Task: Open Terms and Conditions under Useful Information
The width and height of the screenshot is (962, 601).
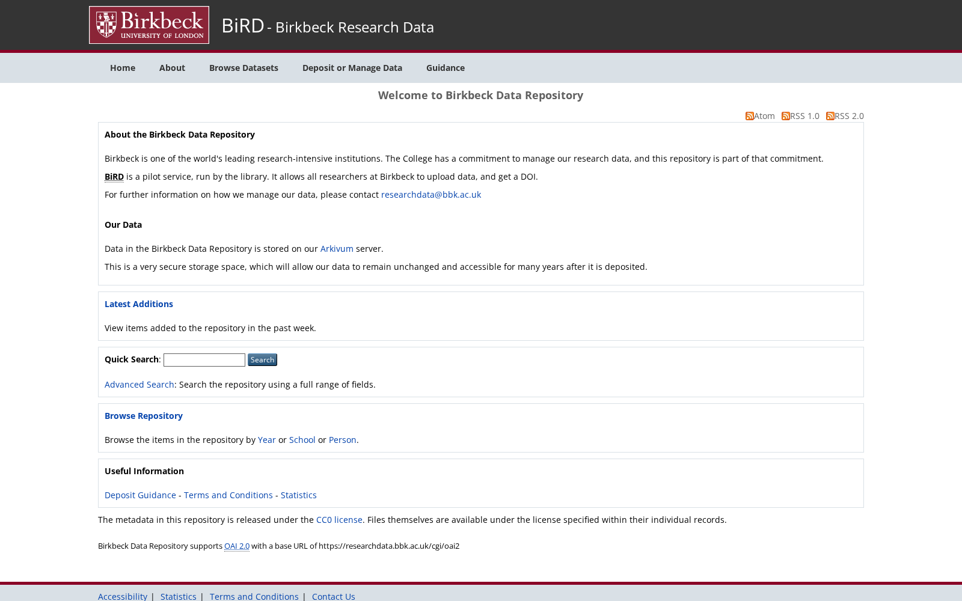Action: 228,495
